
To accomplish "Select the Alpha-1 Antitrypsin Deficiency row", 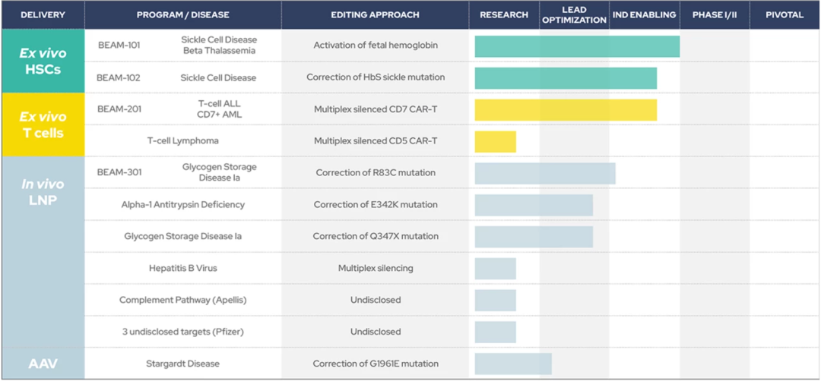I will click(183, 205).
